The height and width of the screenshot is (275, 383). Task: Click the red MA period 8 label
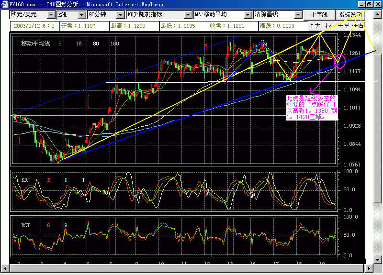(60, 44)
